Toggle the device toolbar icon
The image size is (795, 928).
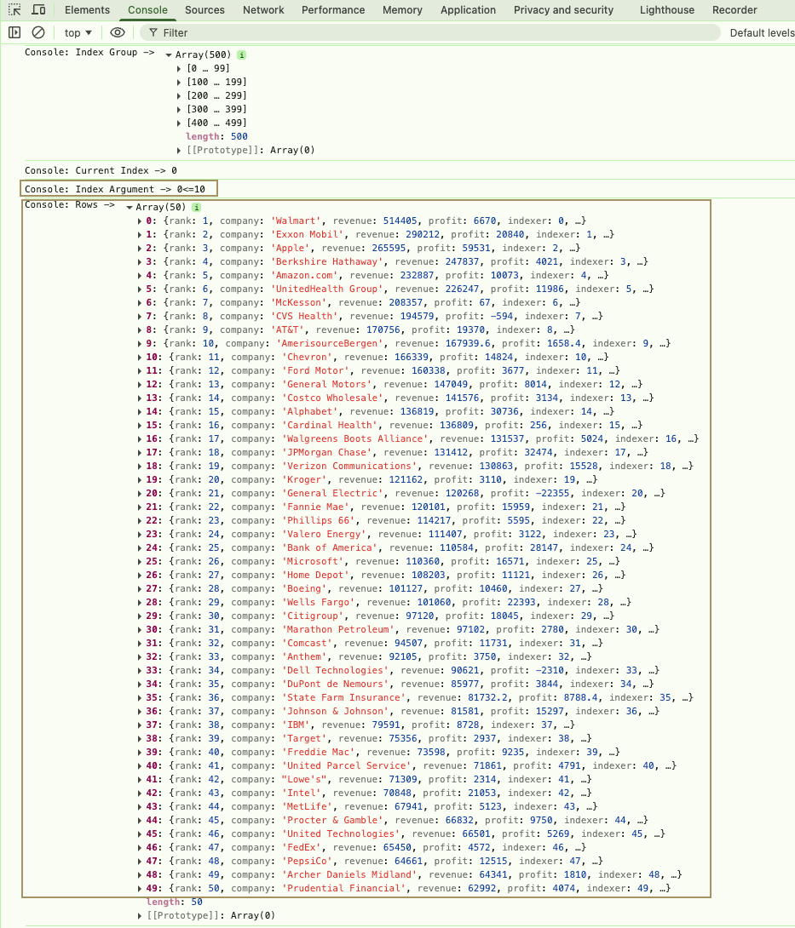pyautogui.click(x=38, y=9)
